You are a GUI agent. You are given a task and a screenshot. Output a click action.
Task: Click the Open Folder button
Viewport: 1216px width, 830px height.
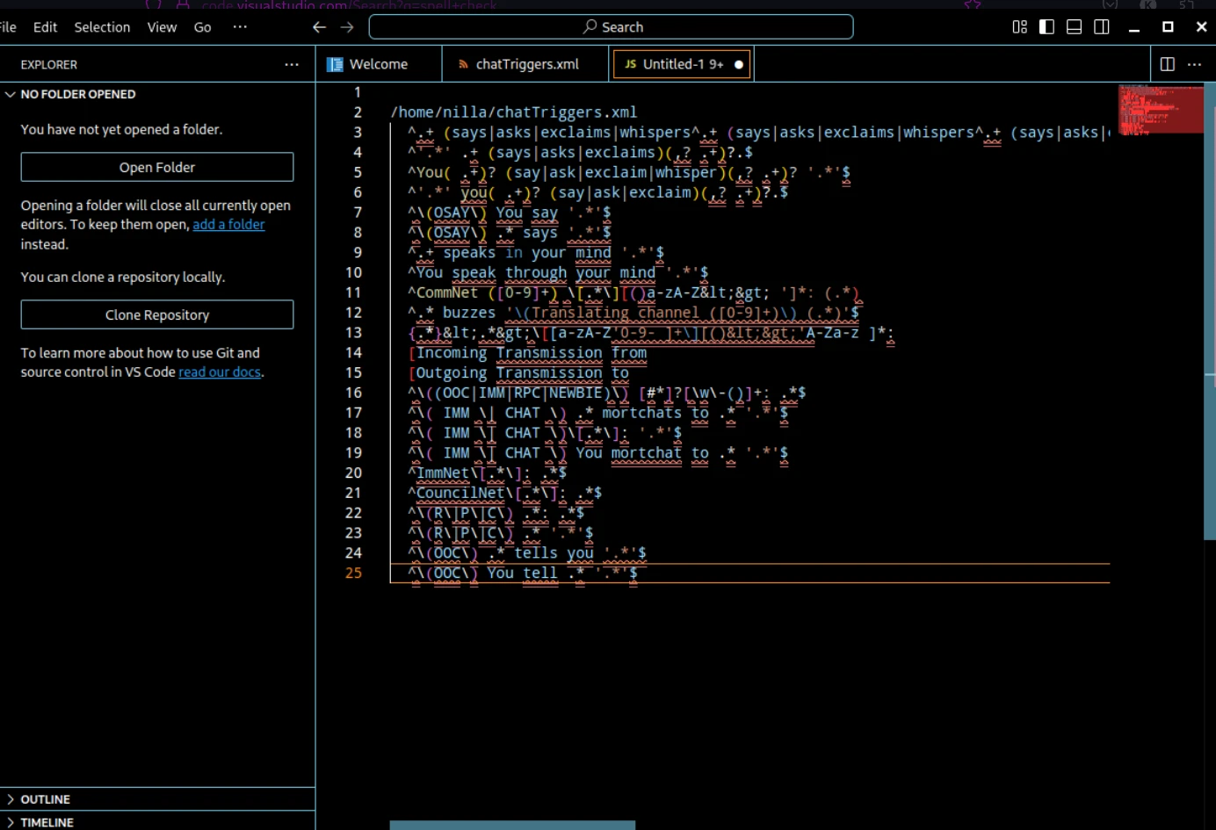point(157,167)
